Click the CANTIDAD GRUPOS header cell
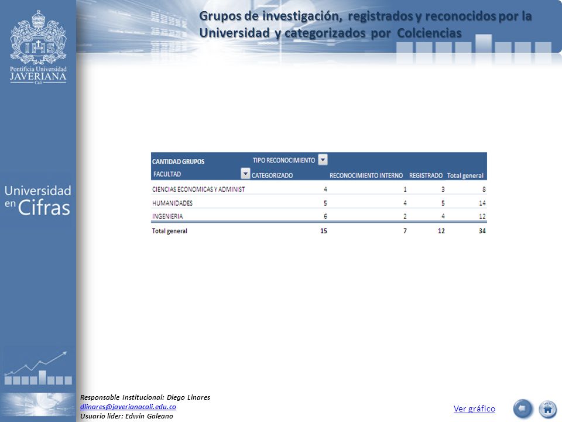Image resolution: width=562 pixels, height=422 pixels. tap(178, 162)
